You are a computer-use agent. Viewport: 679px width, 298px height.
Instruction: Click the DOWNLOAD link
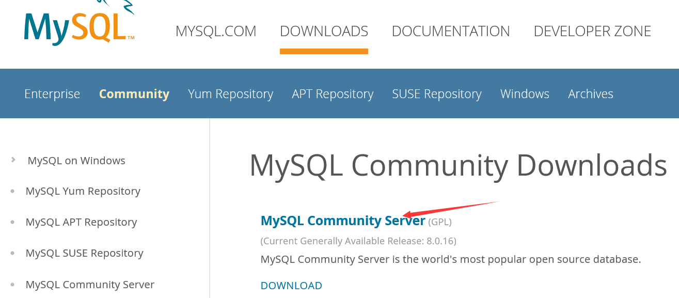tap(291, 286)
